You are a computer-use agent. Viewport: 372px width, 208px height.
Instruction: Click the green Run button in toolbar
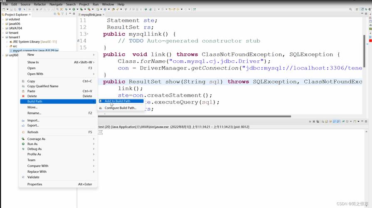pyautogui.click(x=74, y=9)
